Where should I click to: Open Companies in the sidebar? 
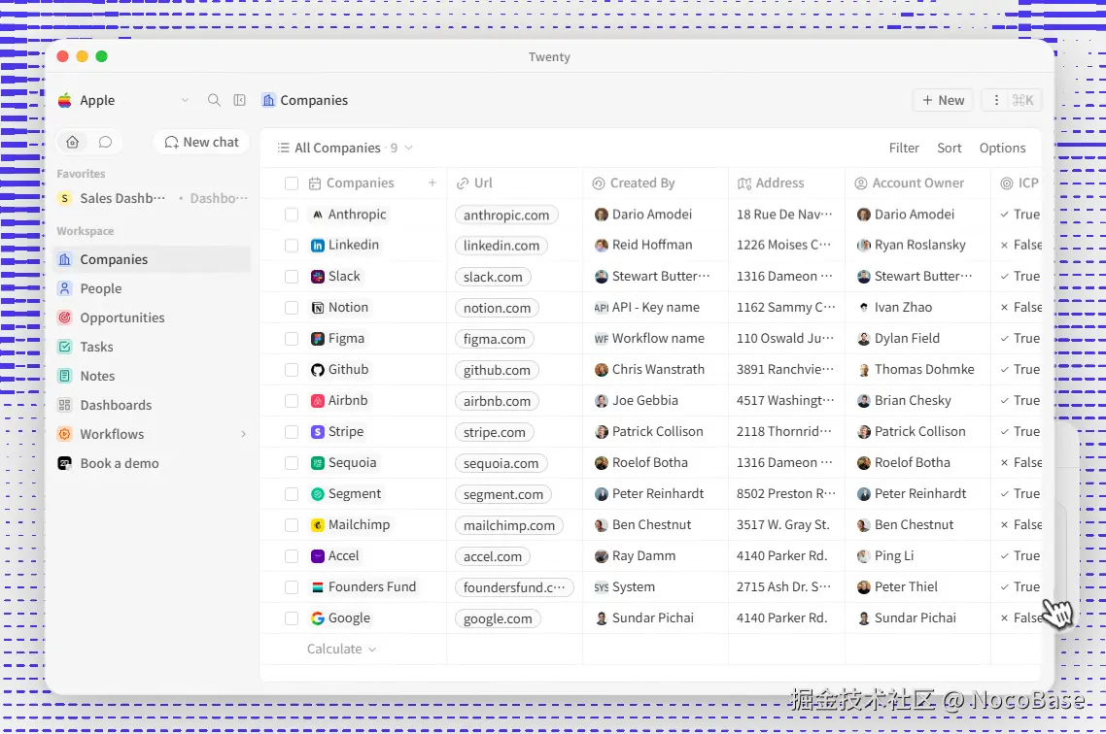[153, 259]
